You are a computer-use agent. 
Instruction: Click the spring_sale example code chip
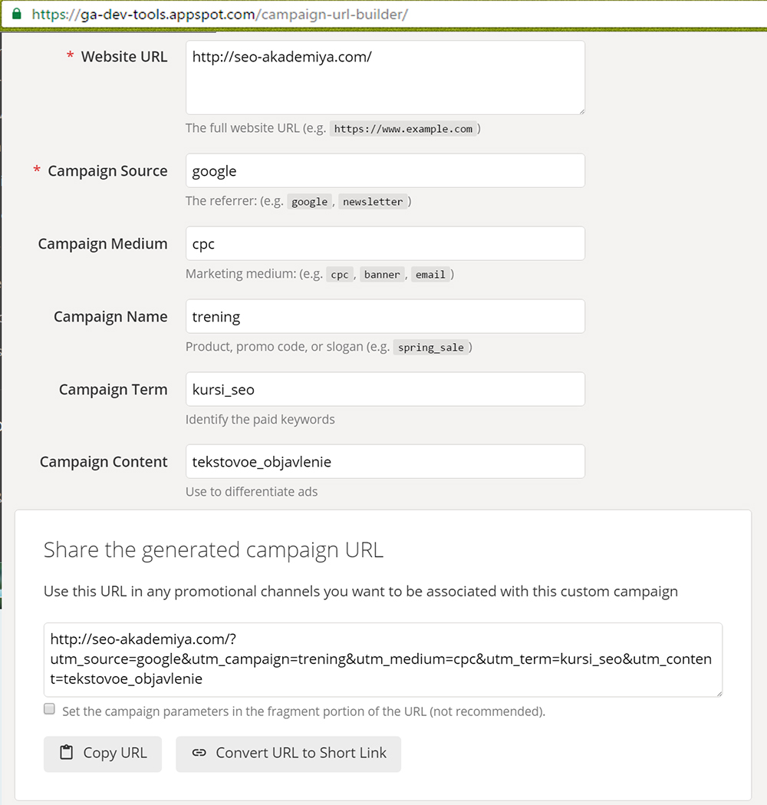[430, 348]
